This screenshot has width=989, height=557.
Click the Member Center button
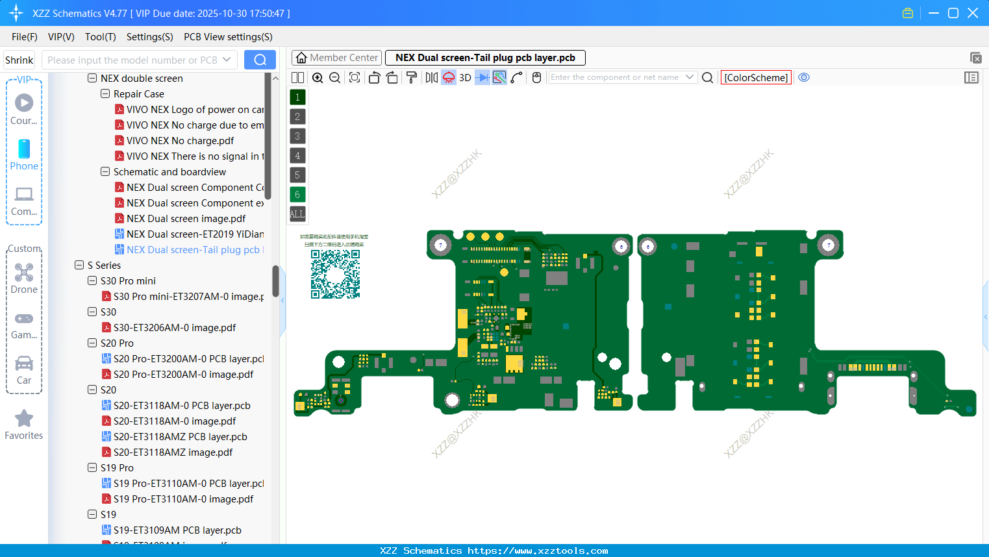(336, 57)
